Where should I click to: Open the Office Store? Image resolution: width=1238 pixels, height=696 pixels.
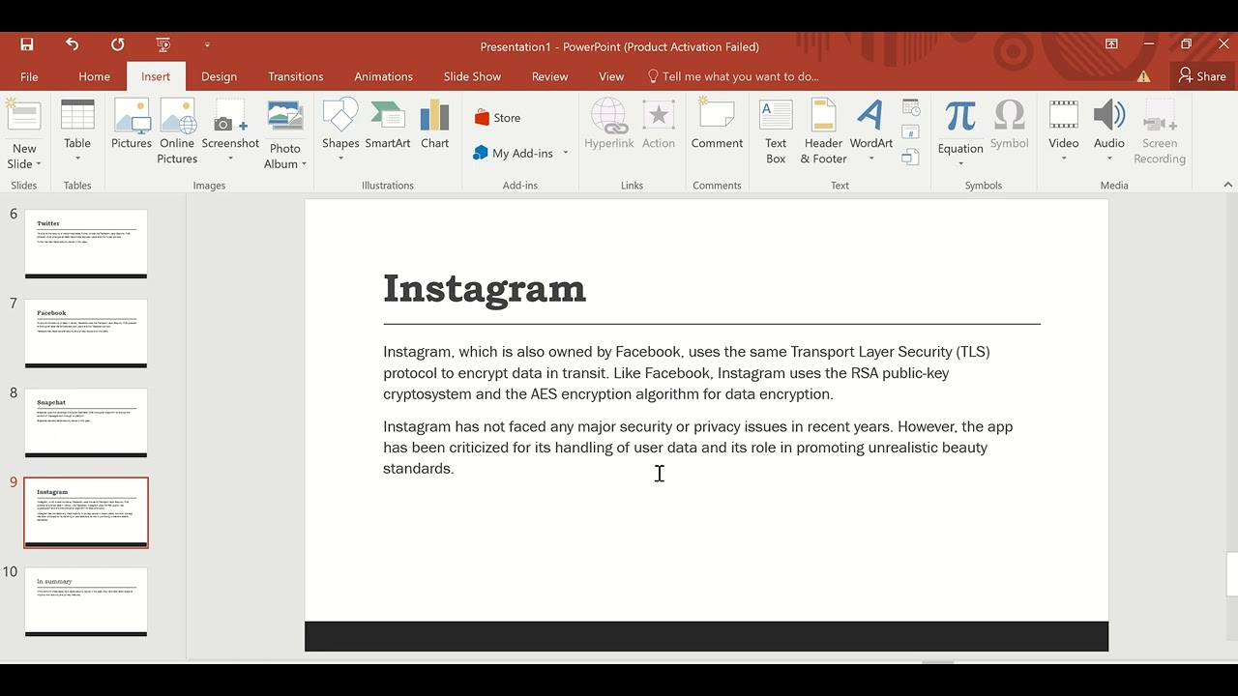[x=497, y=118]
